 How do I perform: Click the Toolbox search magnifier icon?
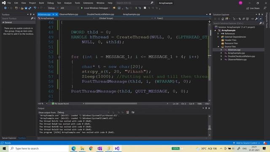(32, 19)
